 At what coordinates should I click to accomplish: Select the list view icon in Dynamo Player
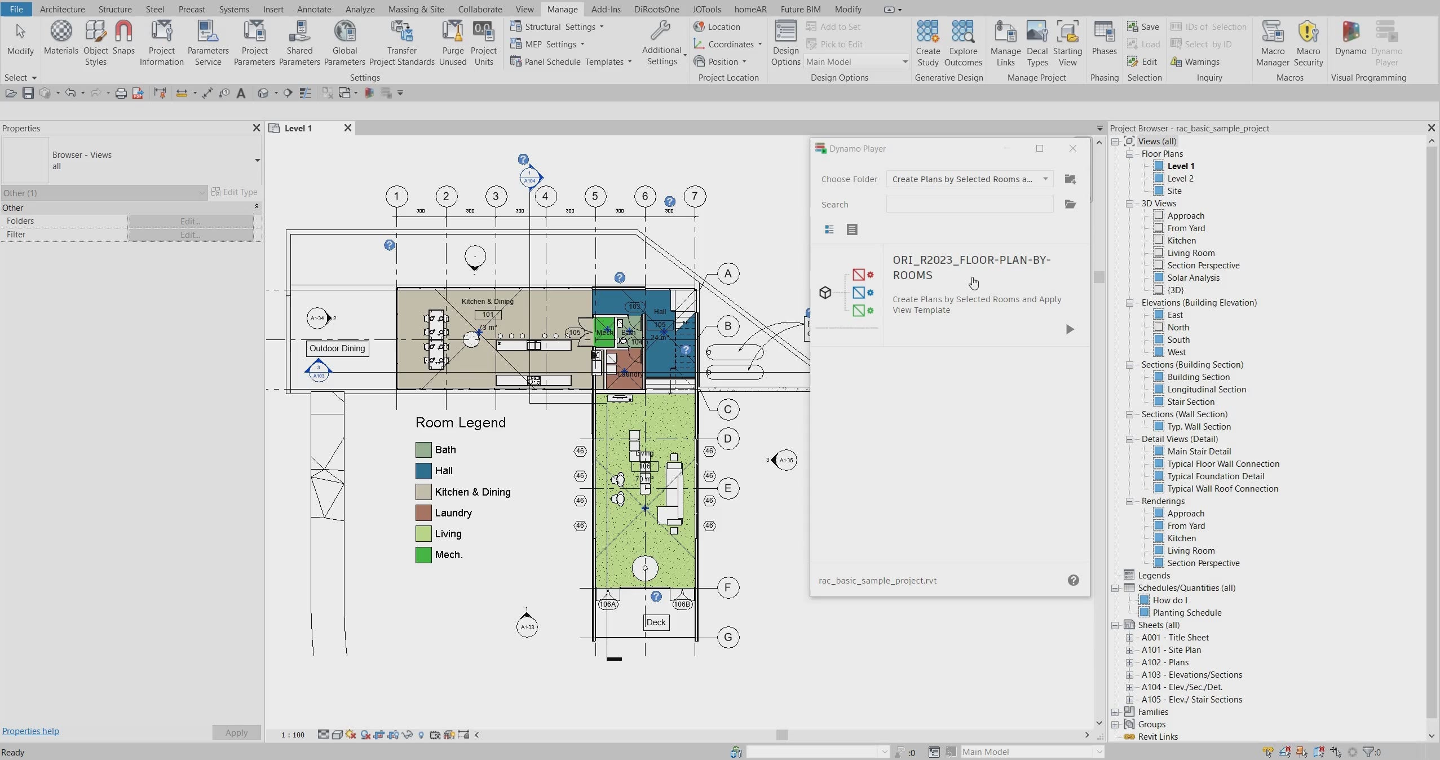tap(850, 228)
